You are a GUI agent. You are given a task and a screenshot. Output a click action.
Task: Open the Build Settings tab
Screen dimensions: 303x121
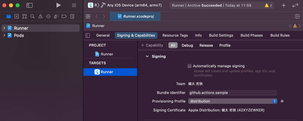point(221,35)
